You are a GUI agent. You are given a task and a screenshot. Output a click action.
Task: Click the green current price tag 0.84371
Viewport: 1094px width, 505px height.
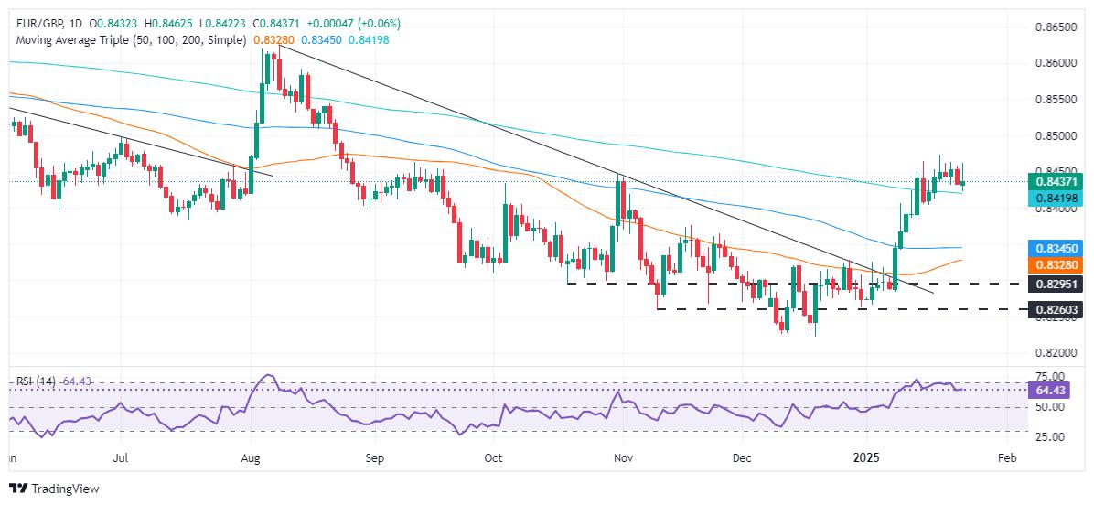pos(1055,182)
